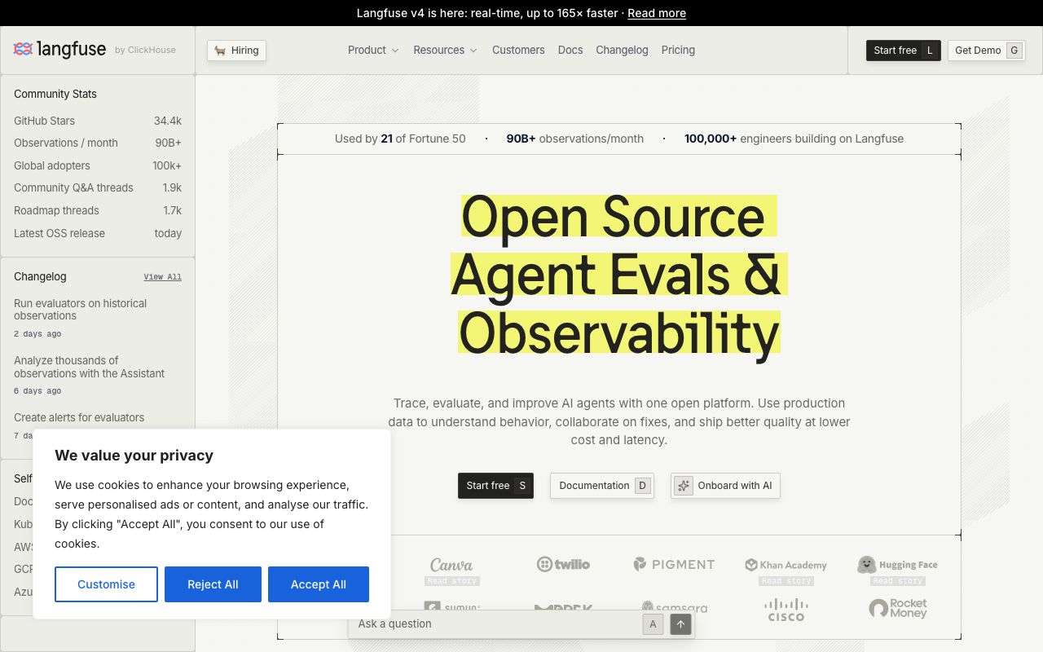This screenshot has height=652, width=1043.
Task: View the Pricing page
Action: click(678, 50)
